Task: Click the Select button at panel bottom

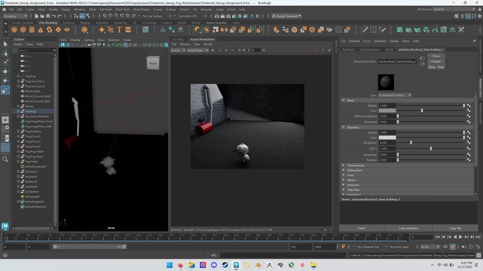Action: coord(362,228)
